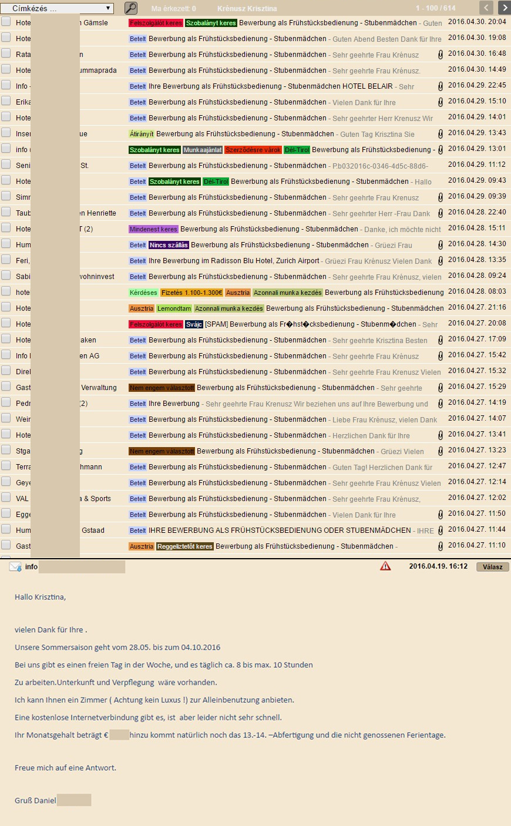
Task: Click the Munkaajánlat label tag
Action: [x=203, y=150]
